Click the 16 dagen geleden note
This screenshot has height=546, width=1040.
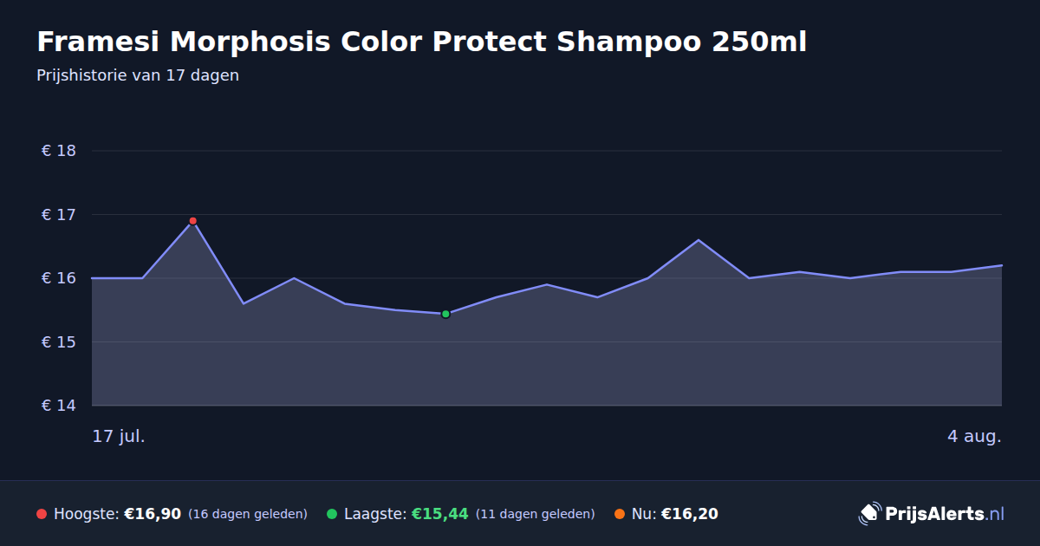point(248,514)
